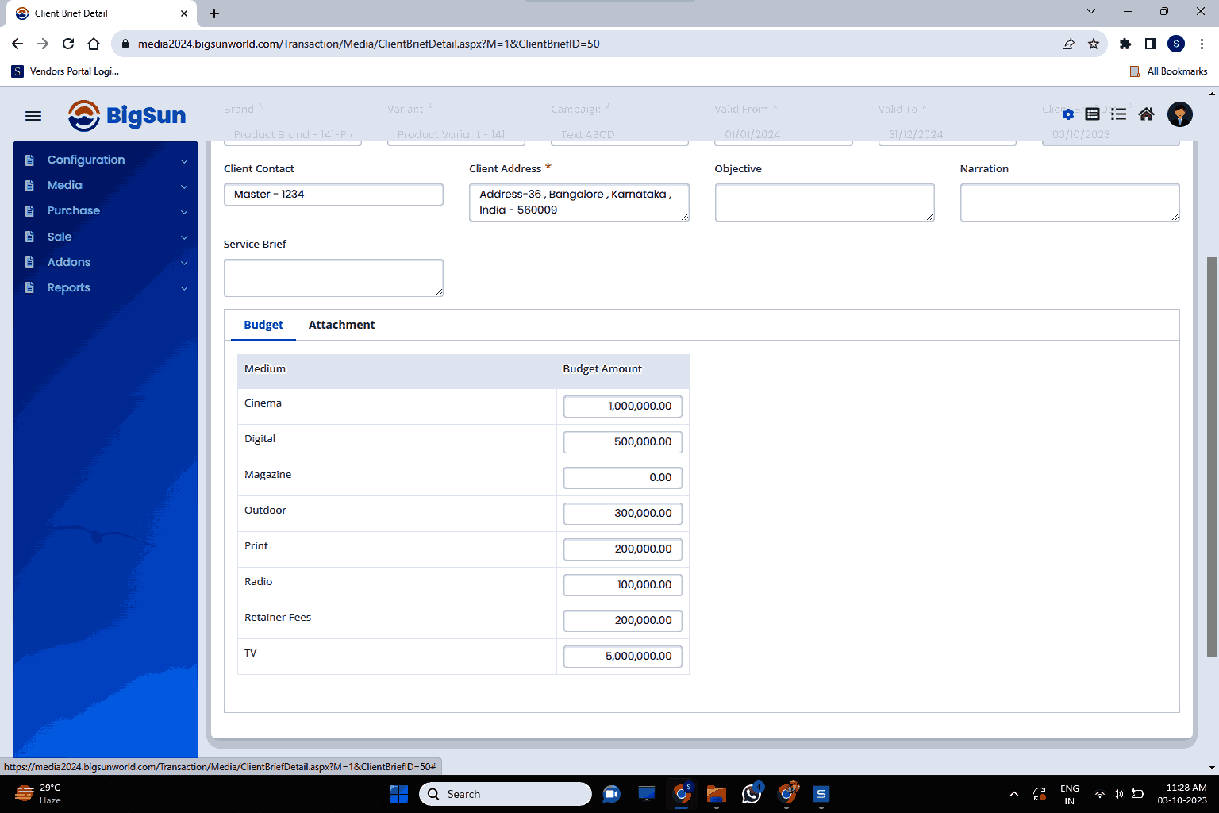Open WhatsApp from the taskbar

point(752,794)
